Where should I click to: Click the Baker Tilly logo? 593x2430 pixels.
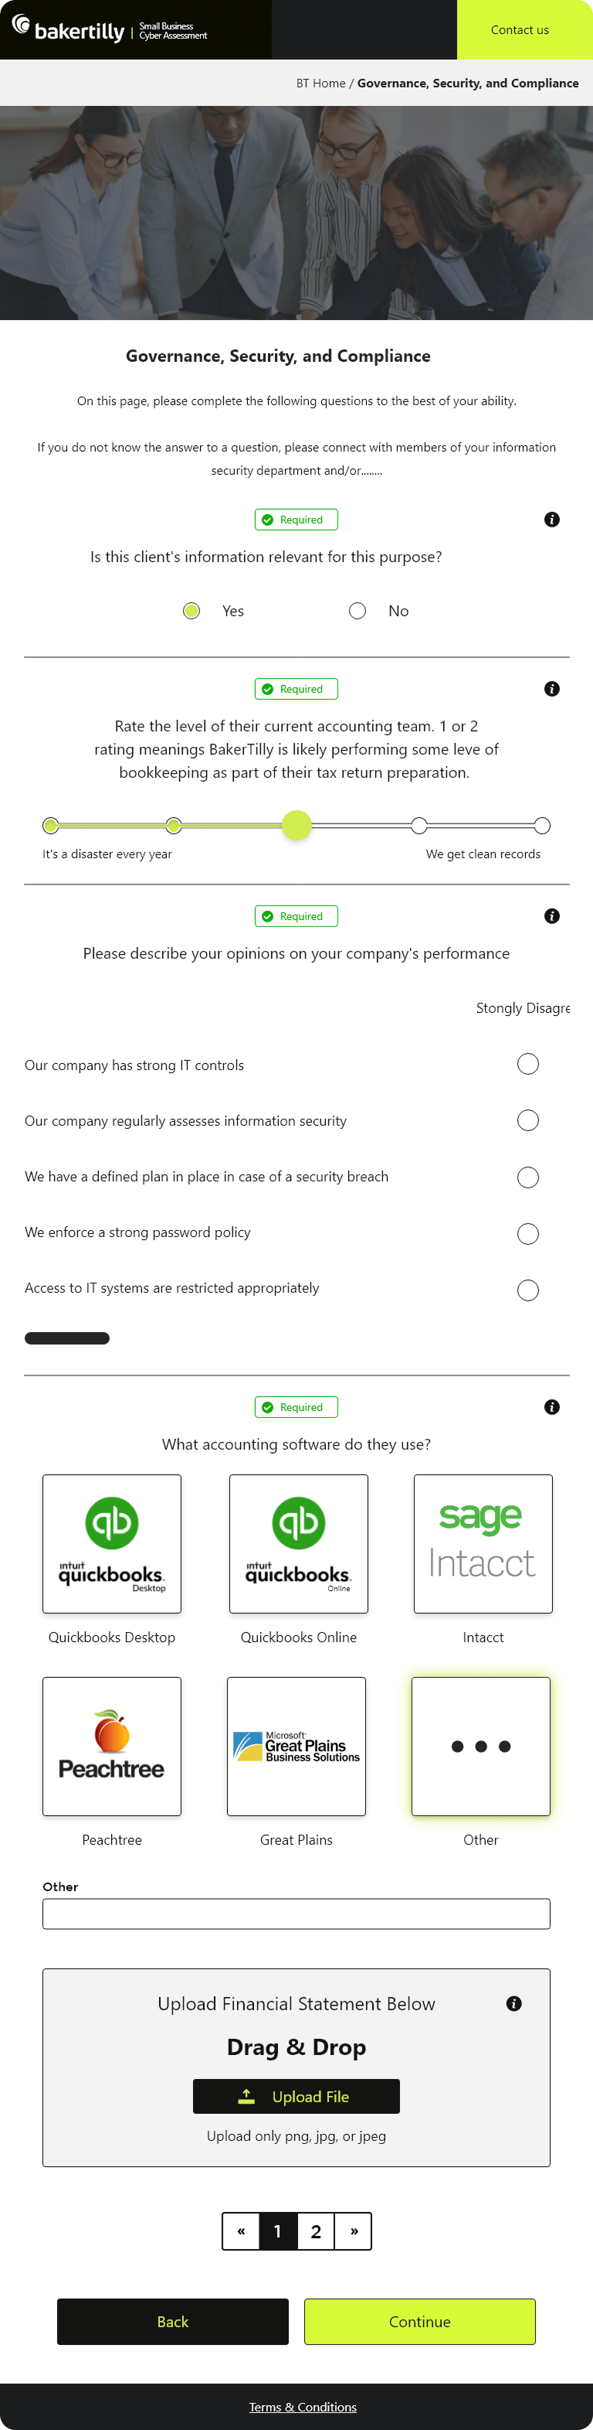click(68, 29)
